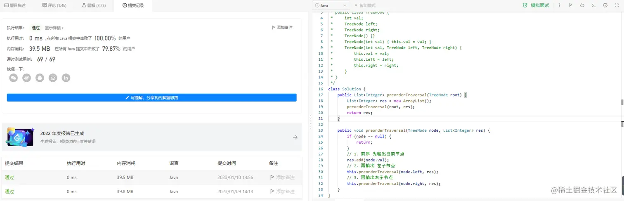
Task: Click 提交时间 column header
Action: [x=227, y=163]
